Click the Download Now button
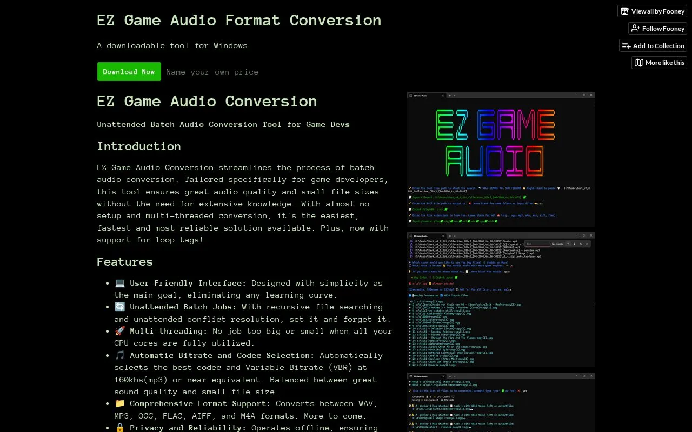Image resolution: width=692 pixels, height=432 pixels. (129, 72)
